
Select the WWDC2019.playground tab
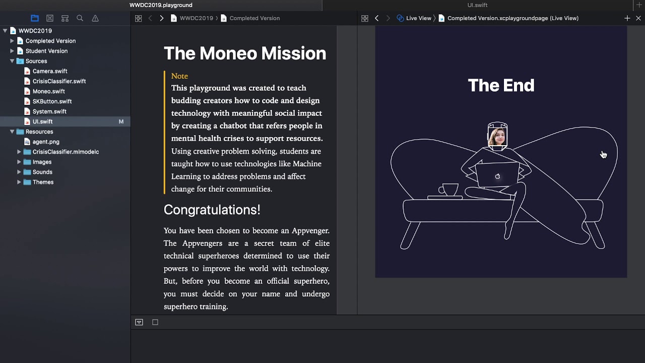click(x=161, y=5)
